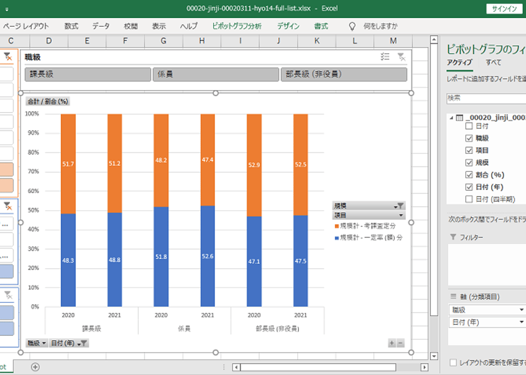Image resolution: width=526 pixels, height=375 pixels.
Task: Clear the filter on the 職級 slicer
Action: pyautogui.click(x=401, y=57)
